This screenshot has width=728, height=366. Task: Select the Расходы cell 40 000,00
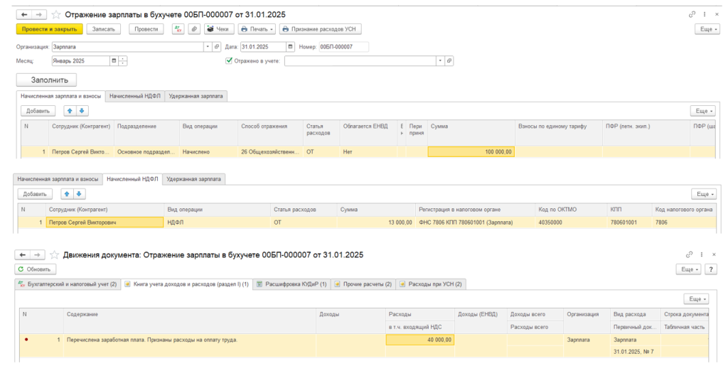pyautogui.click(x=420, y=340)
